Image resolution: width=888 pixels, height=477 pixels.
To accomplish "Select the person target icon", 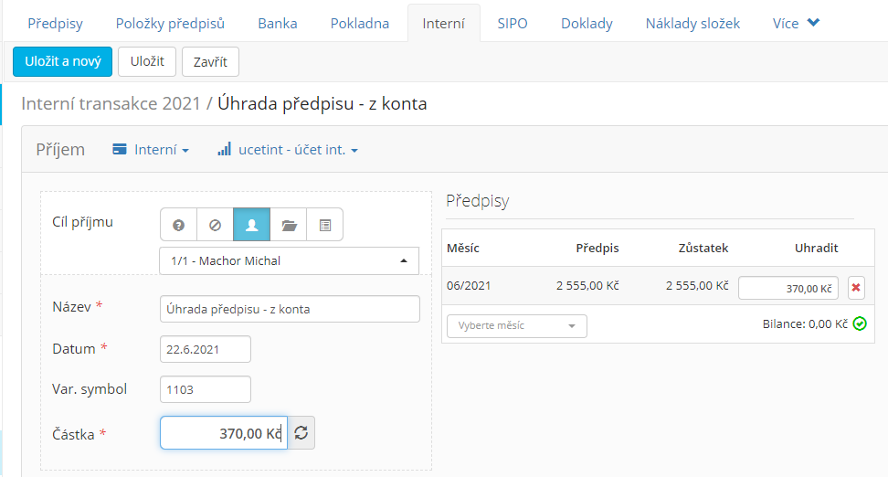I will point(251,225).
